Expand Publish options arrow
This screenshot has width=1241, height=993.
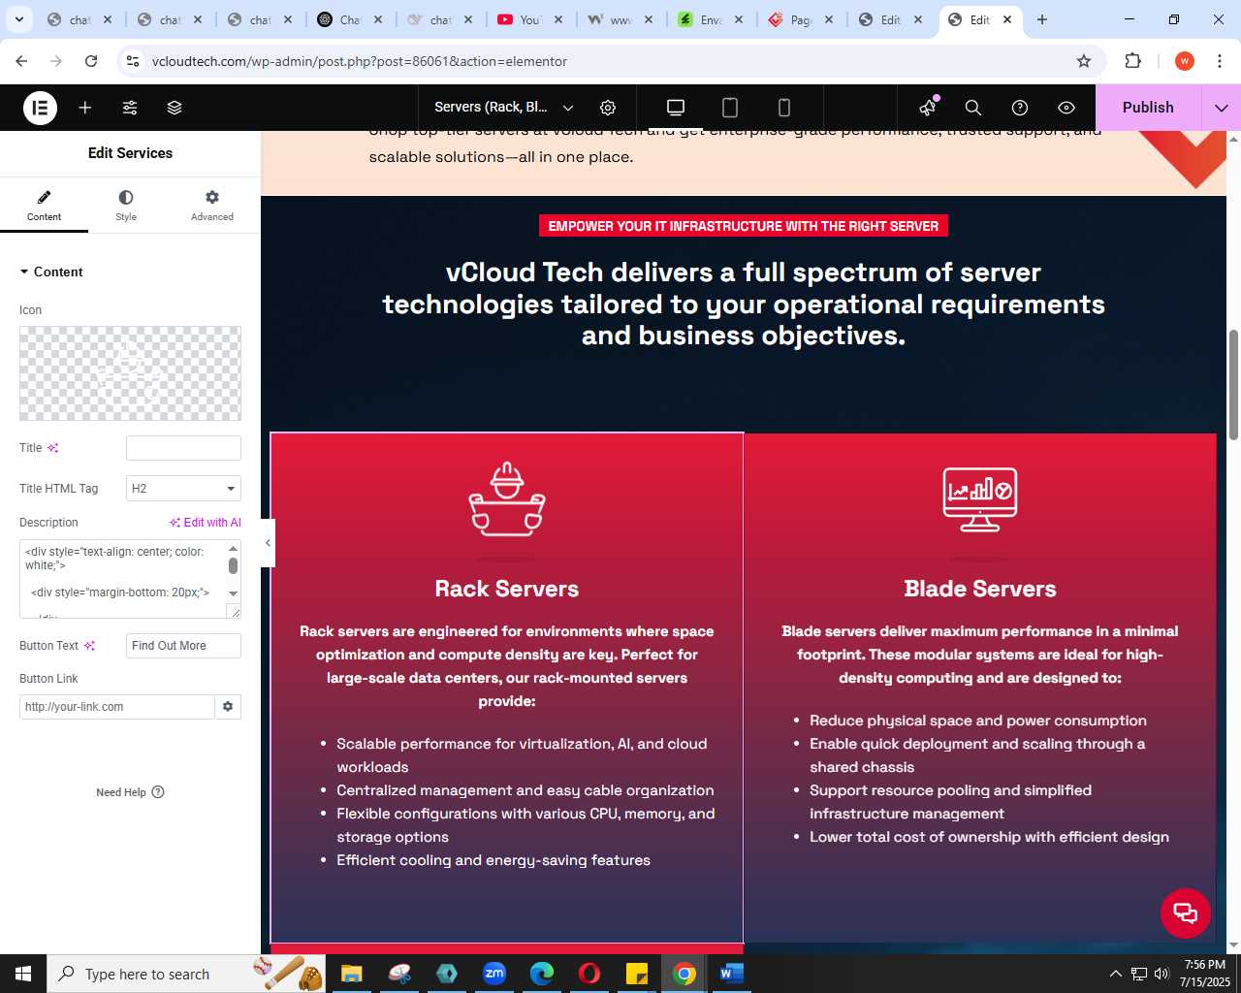1222,108
